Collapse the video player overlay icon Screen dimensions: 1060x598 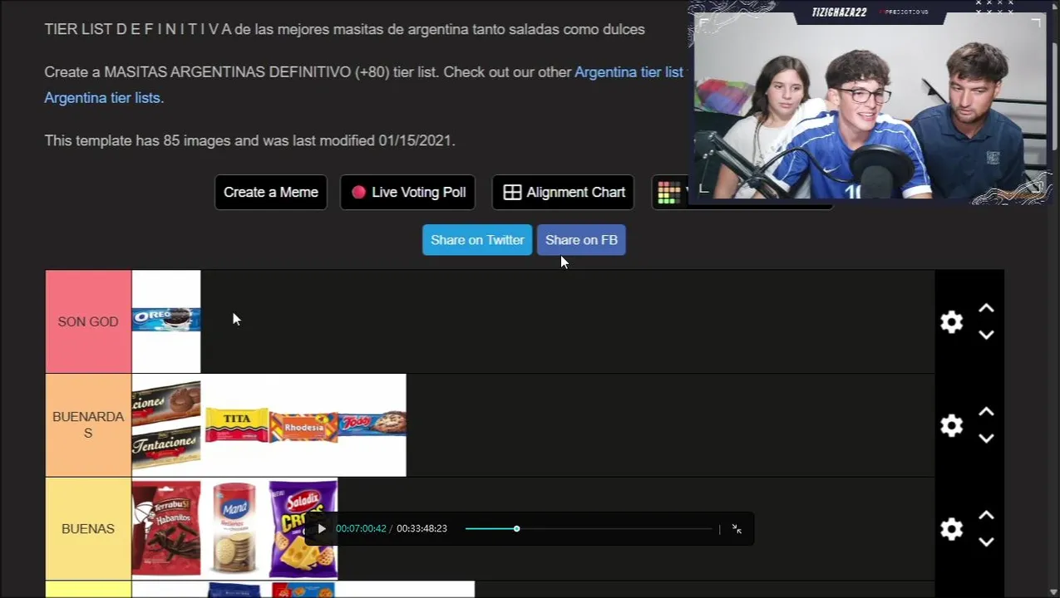point(737,528)
